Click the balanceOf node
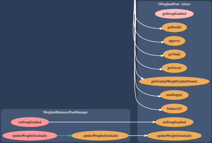Screen dimensions: 212x143 174,108
